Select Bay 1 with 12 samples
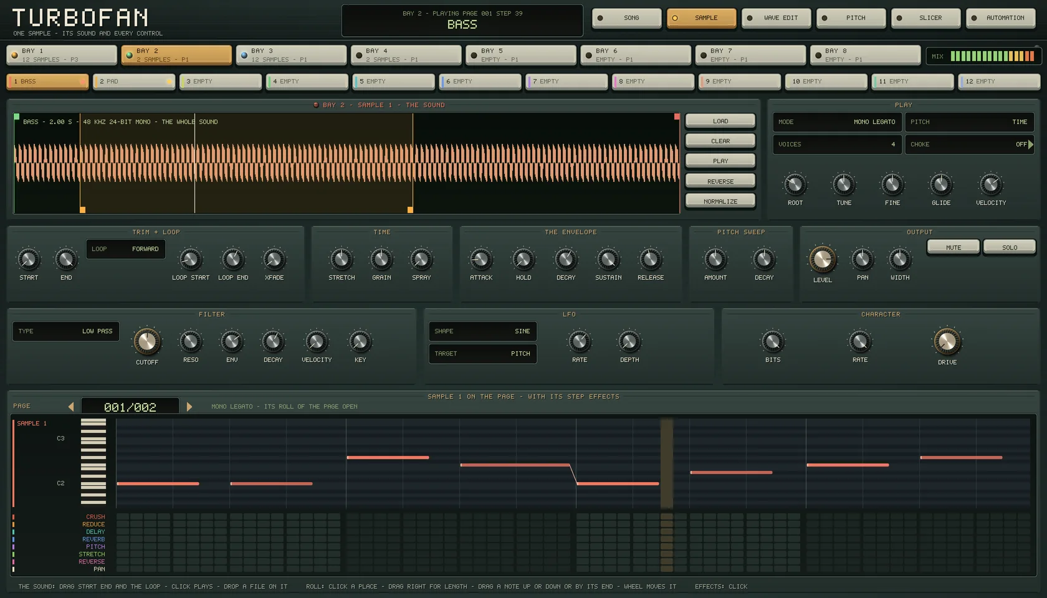 click(x=62, y=55)
